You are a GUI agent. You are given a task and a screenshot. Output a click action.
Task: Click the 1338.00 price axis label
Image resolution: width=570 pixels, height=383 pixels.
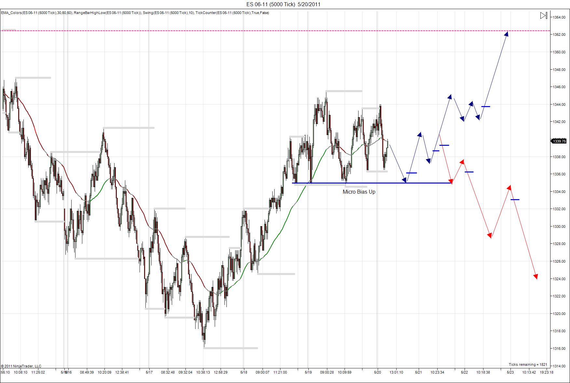pyautogui.click(x=559, y=157)
